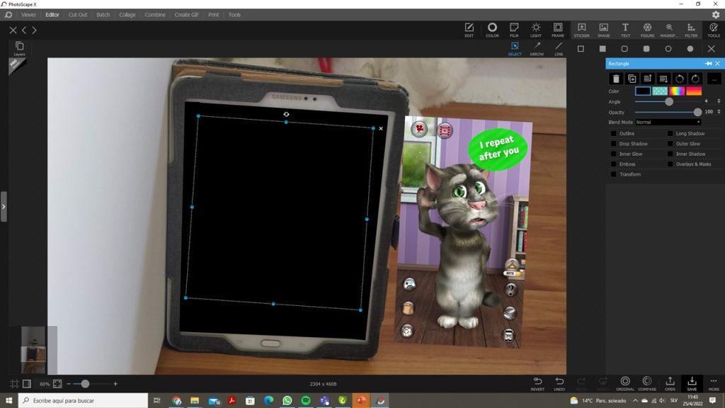Pick the outlined rounded rectangle shape
Image resolution: width=725 pixels, height=408 pixels.
624,49
